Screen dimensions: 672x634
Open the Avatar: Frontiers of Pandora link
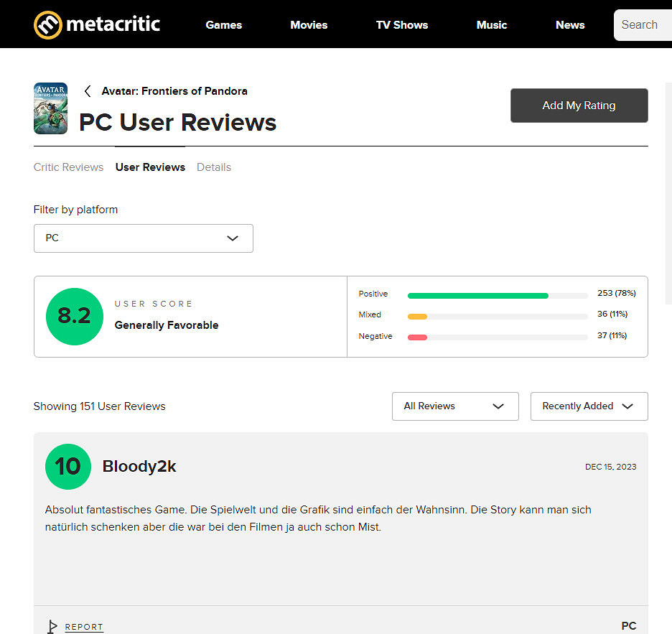[174, 91]
